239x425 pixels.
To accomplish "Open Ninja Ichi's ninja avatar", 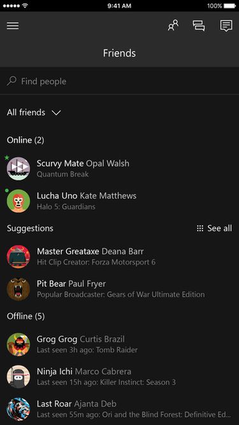I will 18,377.
